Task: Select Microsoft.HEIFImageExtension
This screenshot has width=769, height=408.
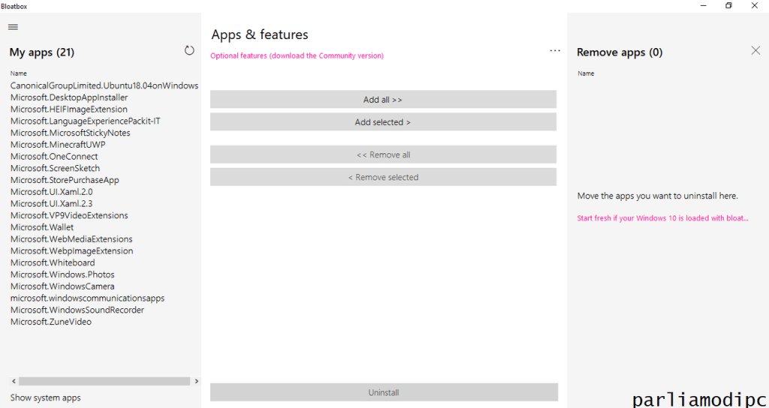Action: 69,109
